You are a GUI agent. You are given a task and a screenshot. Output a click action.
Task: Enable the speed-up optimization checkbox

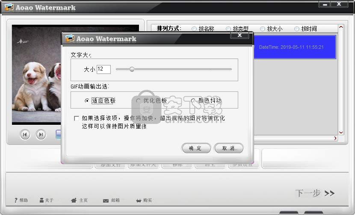pos(77,118)
